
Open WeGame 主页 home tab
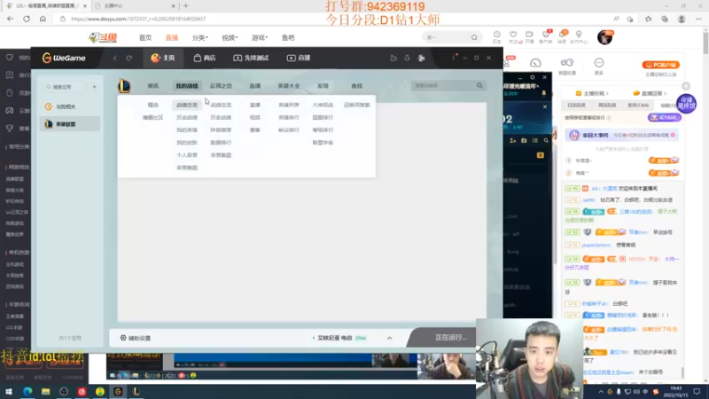163,58
